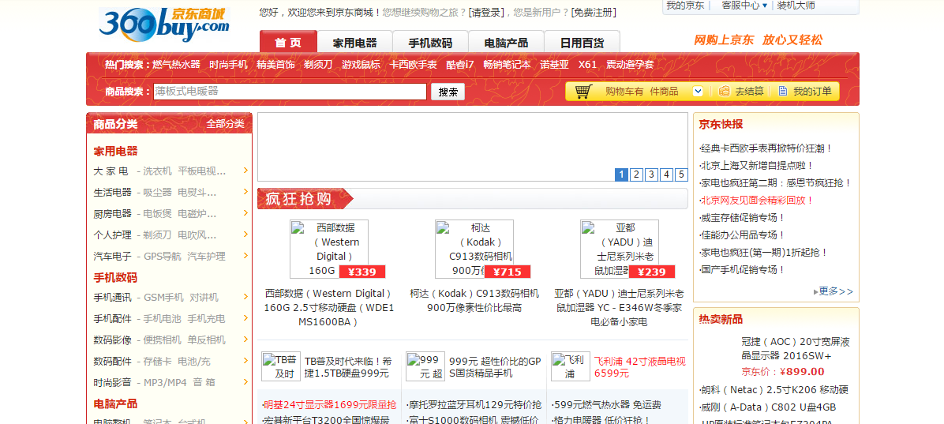
Task: Expand the 数码配件 category arrow
Action: 245,360
